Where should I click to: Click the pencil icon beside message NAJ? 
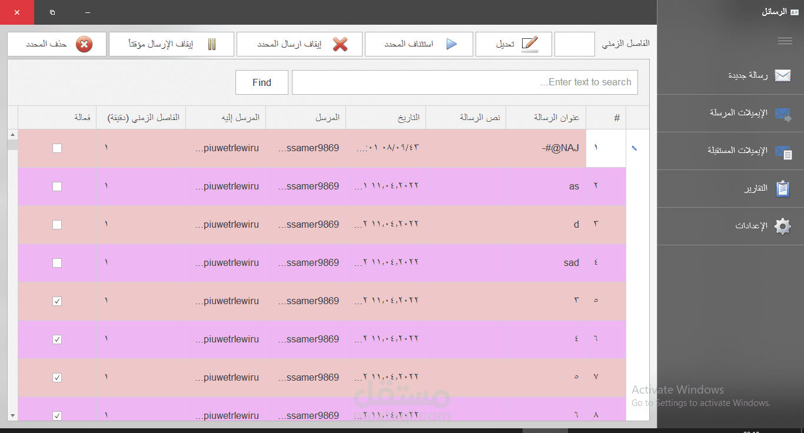(636, 148)
